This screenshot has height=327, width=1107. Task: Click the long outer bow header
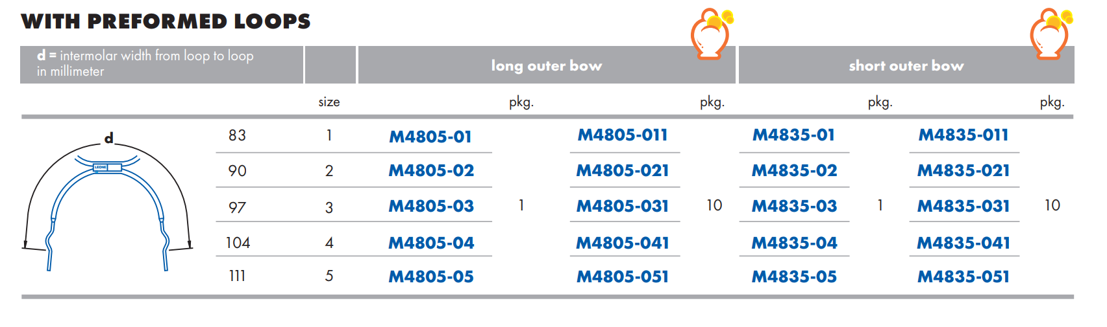[x=547, y=65]
